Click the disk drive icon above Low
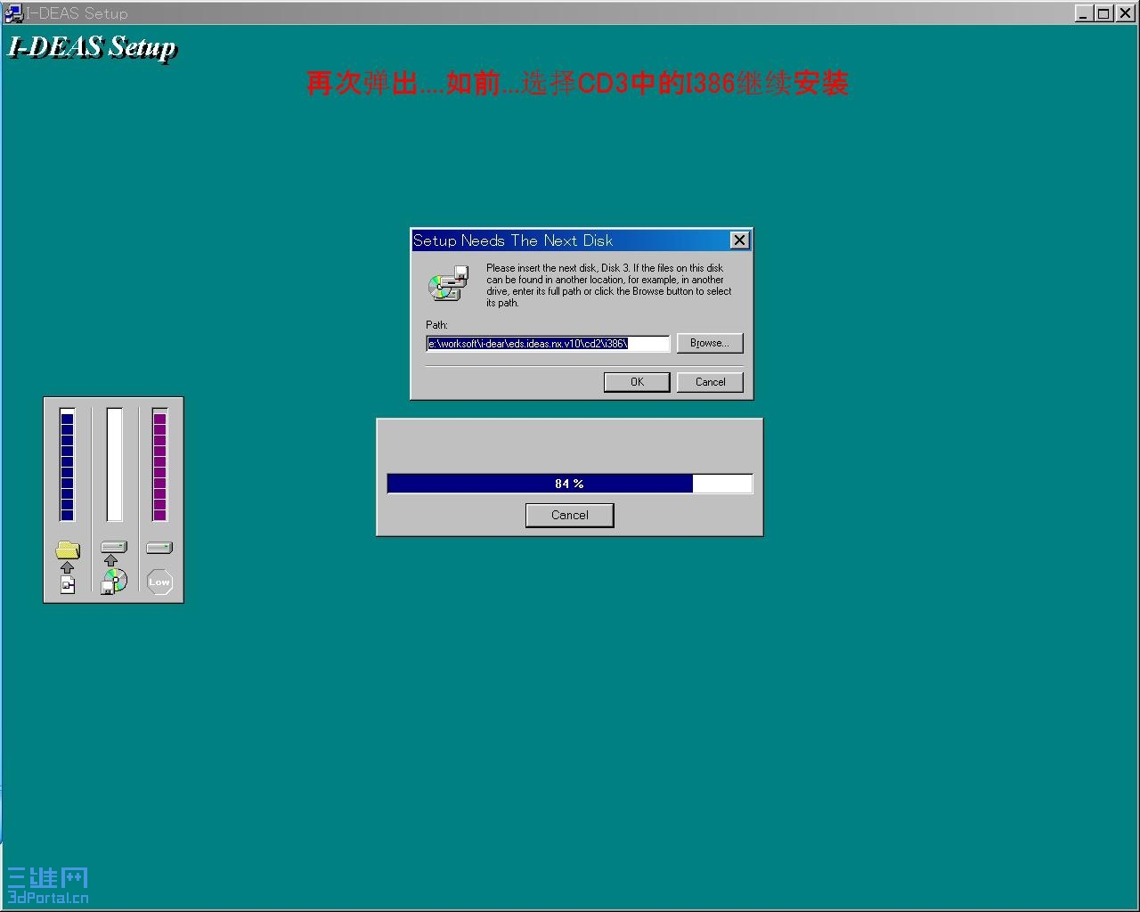Screen dimensions: 1140x912 coord(159,548)
